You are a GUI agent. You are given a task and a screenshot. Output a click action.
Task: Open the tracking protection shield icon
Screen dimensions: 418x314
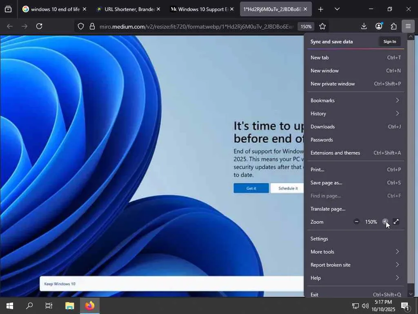(x=81, y=26)
